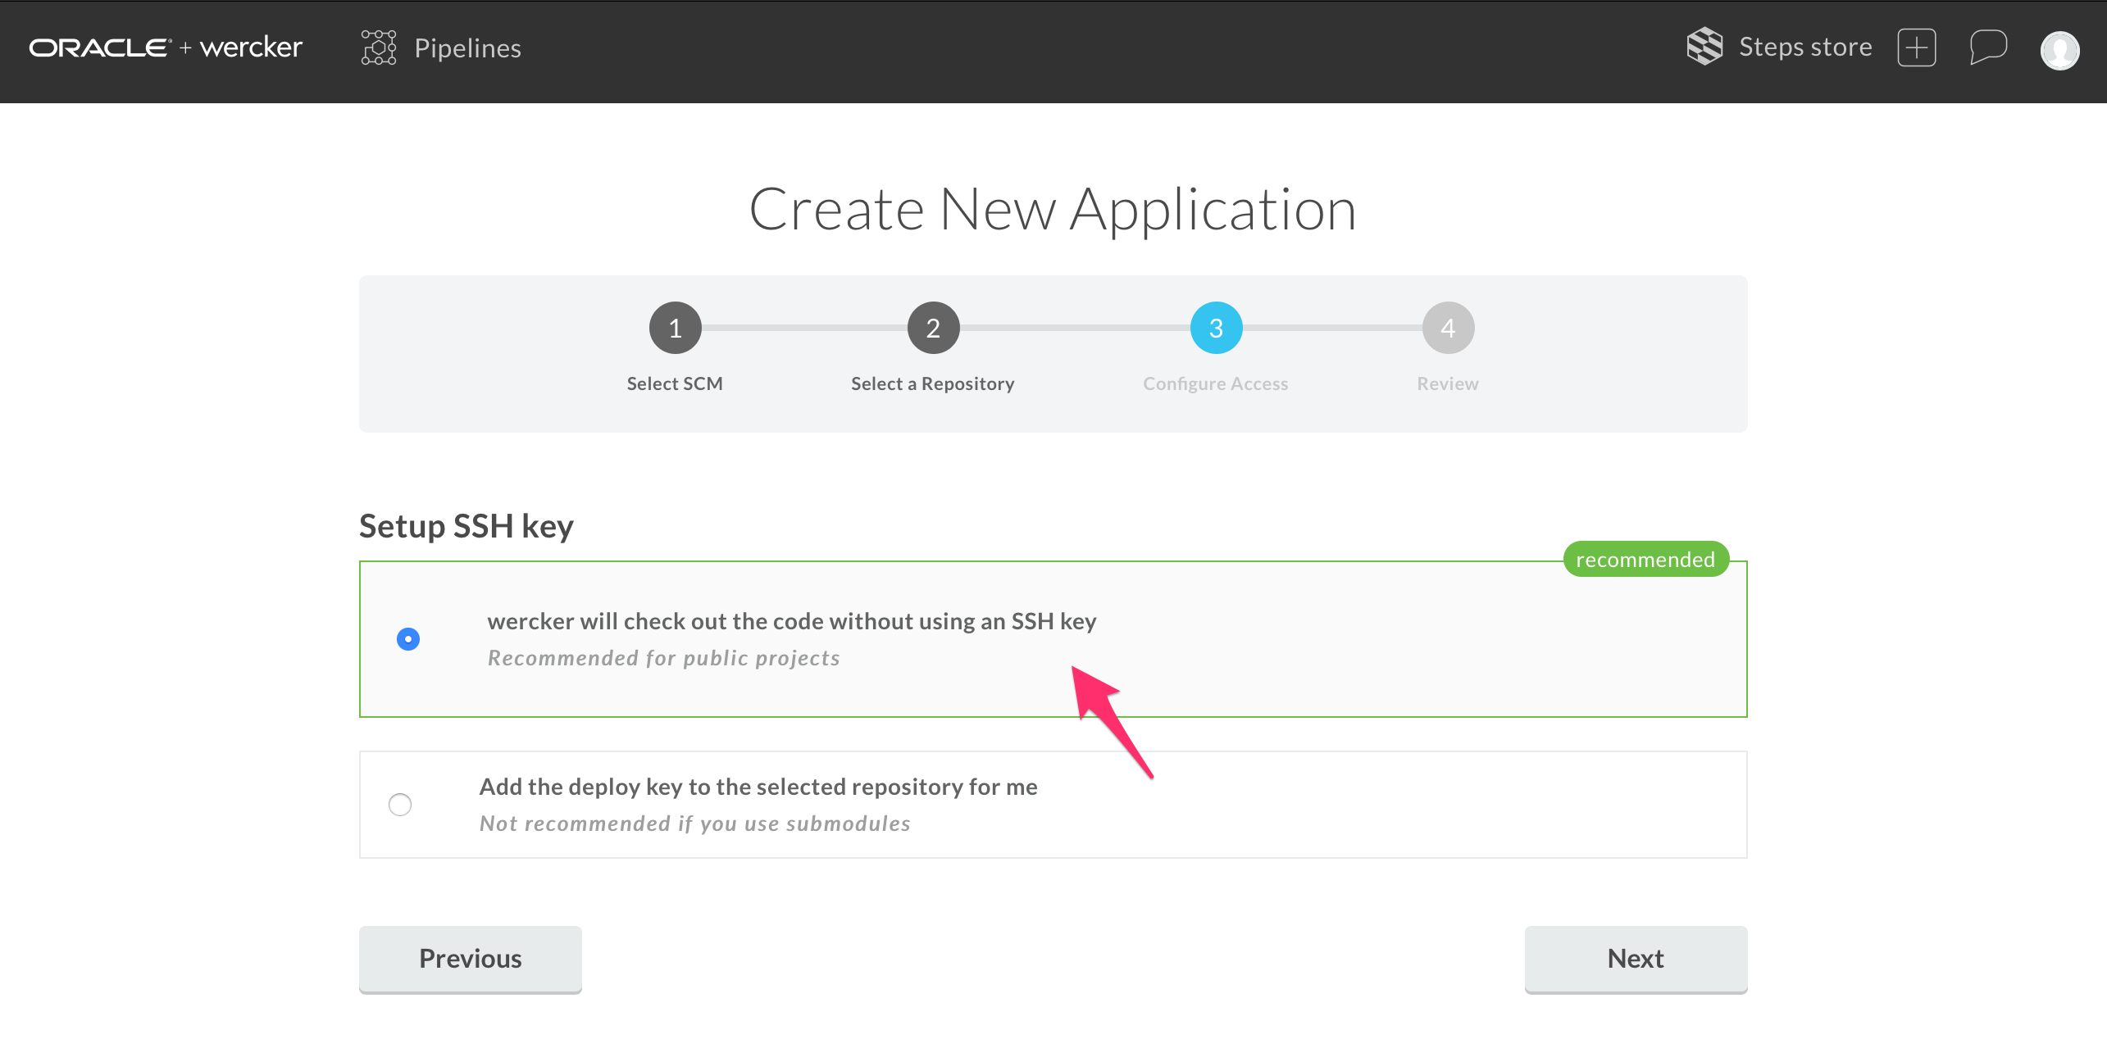Click the Oracle + wercker logo

click(166, 48)
